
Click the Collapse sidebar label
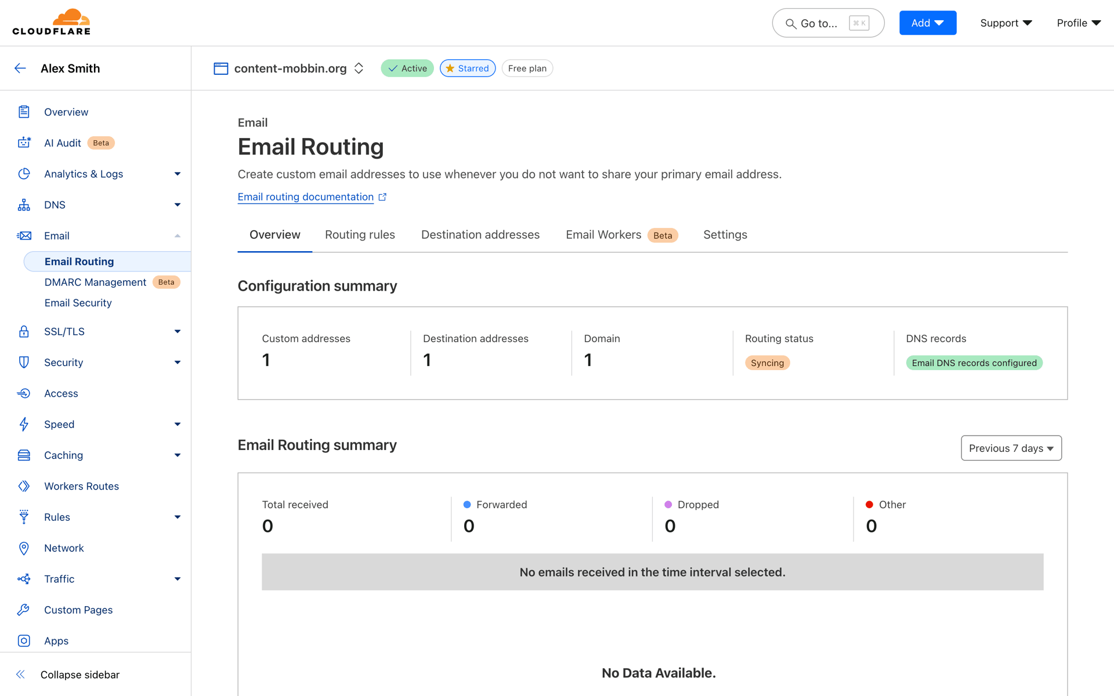tap(80, 675)
